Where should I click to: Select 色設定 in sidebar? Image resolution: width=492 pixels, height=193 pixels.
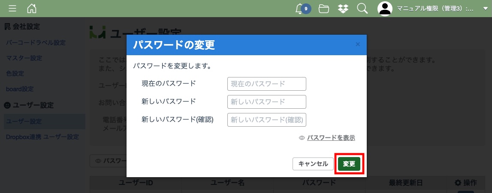click(15, 74)
